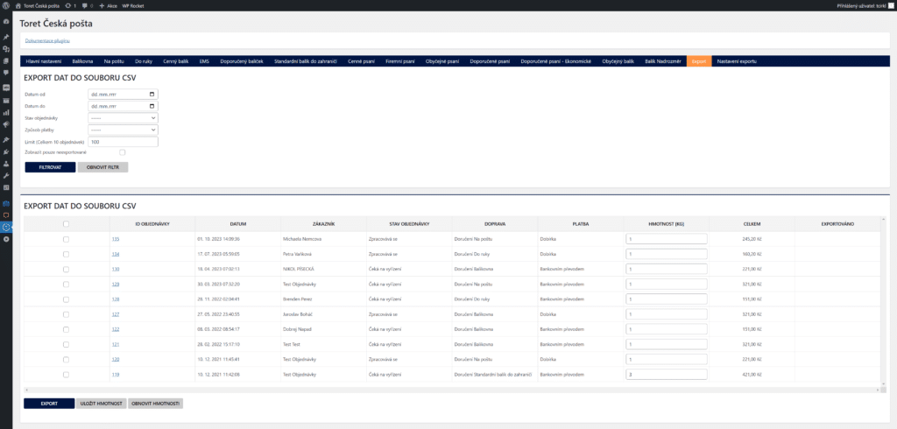Open order 135 link

tap(116, 239)
